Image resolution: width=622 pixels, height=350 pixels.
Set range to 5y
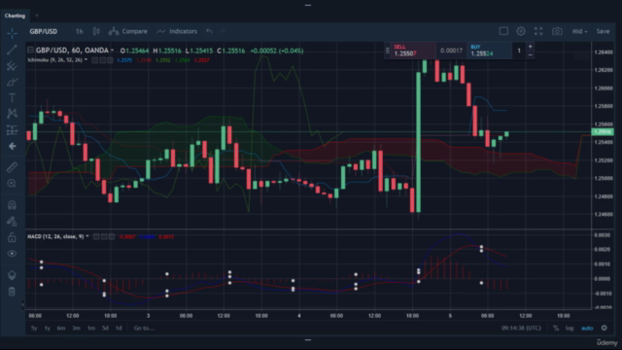pos(34,329)
